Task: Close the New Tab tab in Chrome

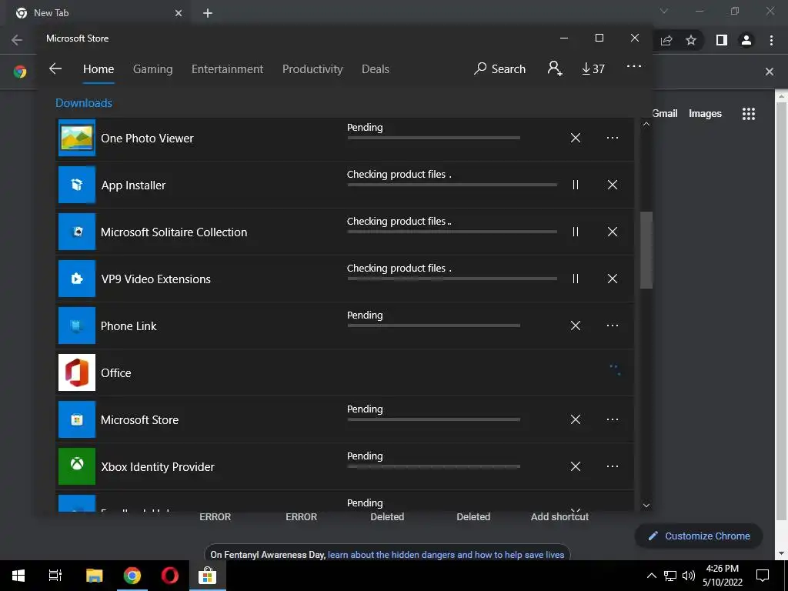Action: (x=179, y=13)
